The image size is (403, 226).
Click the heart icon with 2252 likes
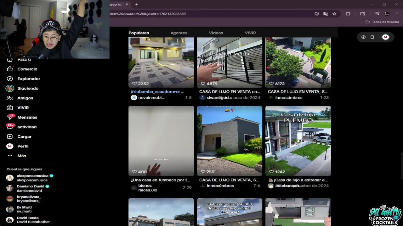pyautogui.click(x=134, y=83)
